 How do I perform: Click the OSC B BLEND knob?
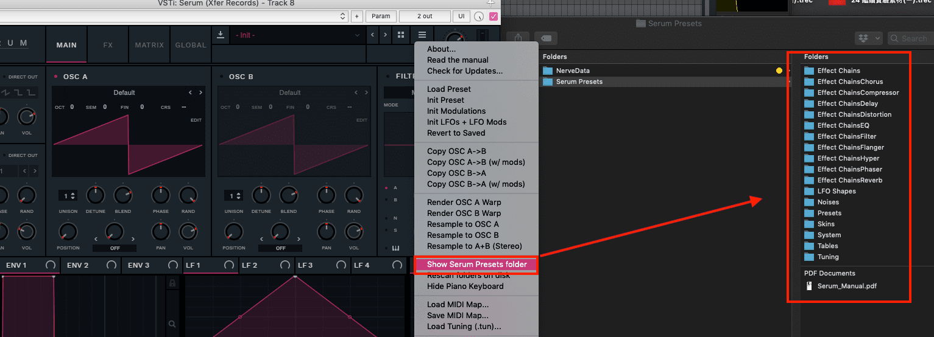pyautogui.click(x=289, y=195)
